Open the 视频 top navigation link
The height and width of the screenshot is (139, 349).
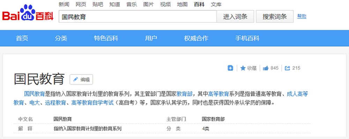165,5
